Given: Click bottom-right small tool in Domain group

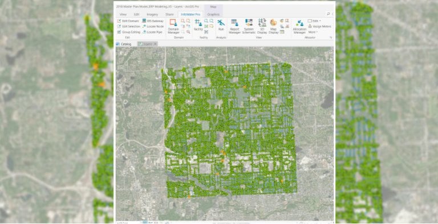Looking at the screenshot, I should coord(188,32).
